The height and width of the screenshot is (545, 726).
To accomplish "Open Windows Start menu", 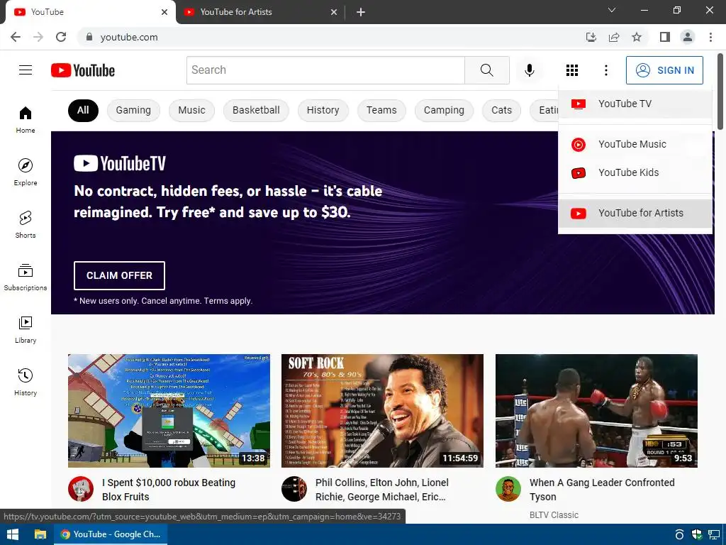I will (x=13, y=534).
